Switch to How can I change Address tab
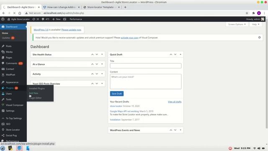The image size is (268, 151). (62, 7)
